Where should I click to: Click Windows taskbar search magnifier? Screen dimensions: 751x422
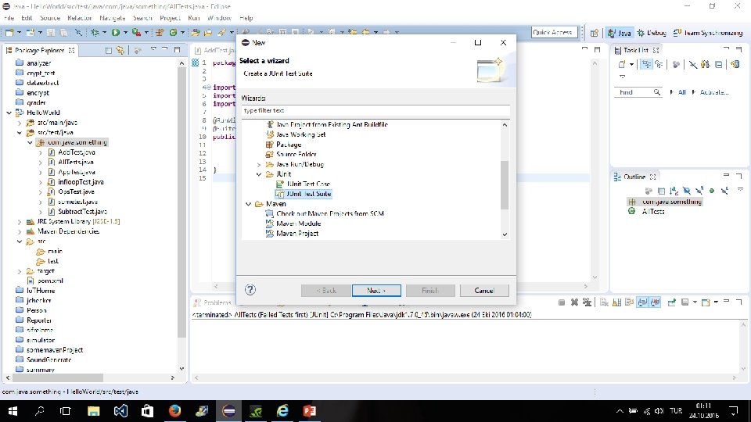[x=40, y=411]
